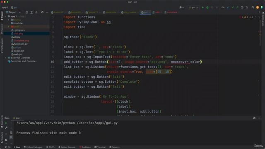The width and height of the screenshot is (265, 149).
Task: Select functions.py in Project tree
Action: point(19,44)
